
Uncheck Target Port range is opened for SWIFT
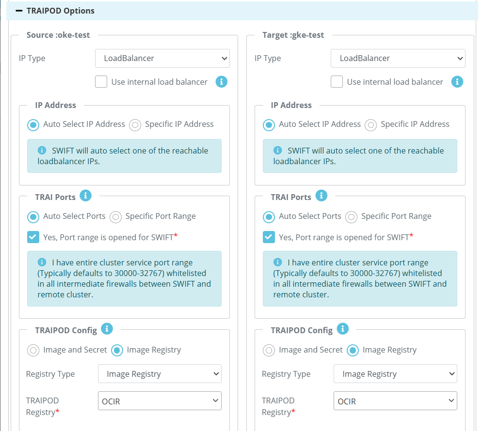(x=269, y=237)
